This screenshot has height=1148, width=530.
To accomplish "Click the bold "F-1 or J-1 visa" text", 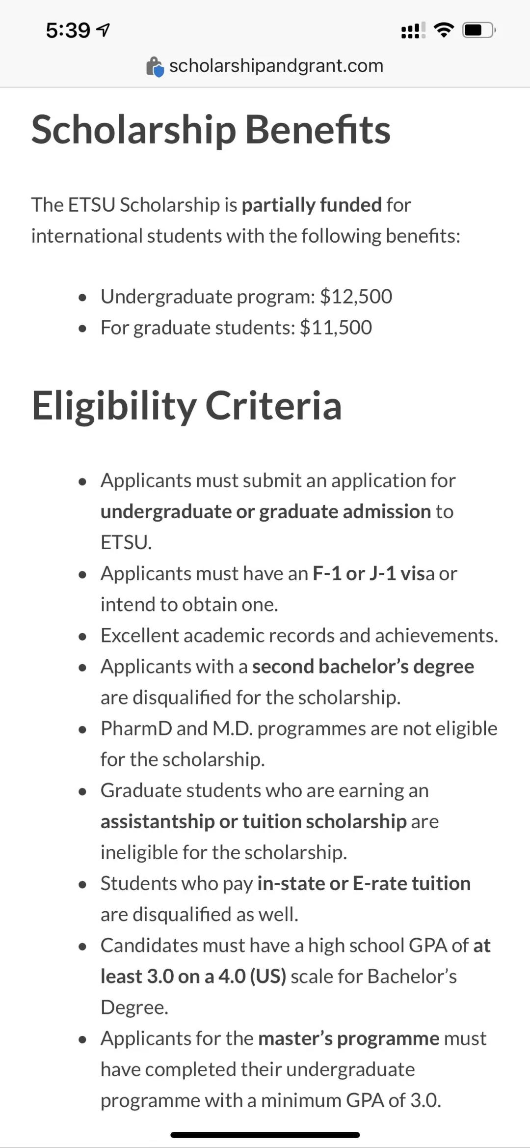I will point(370,573).
